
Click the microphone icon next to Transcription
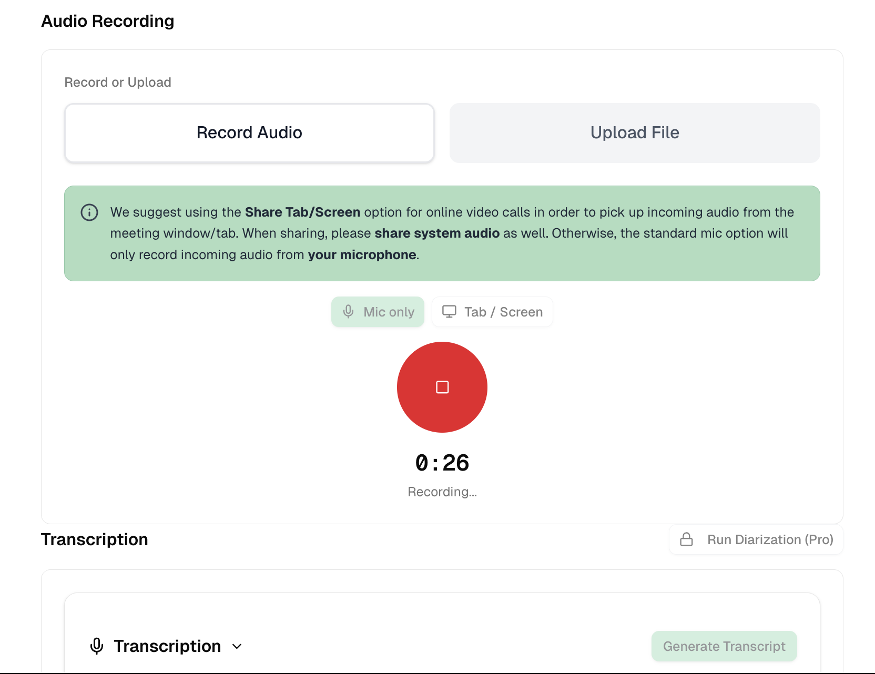97,646
